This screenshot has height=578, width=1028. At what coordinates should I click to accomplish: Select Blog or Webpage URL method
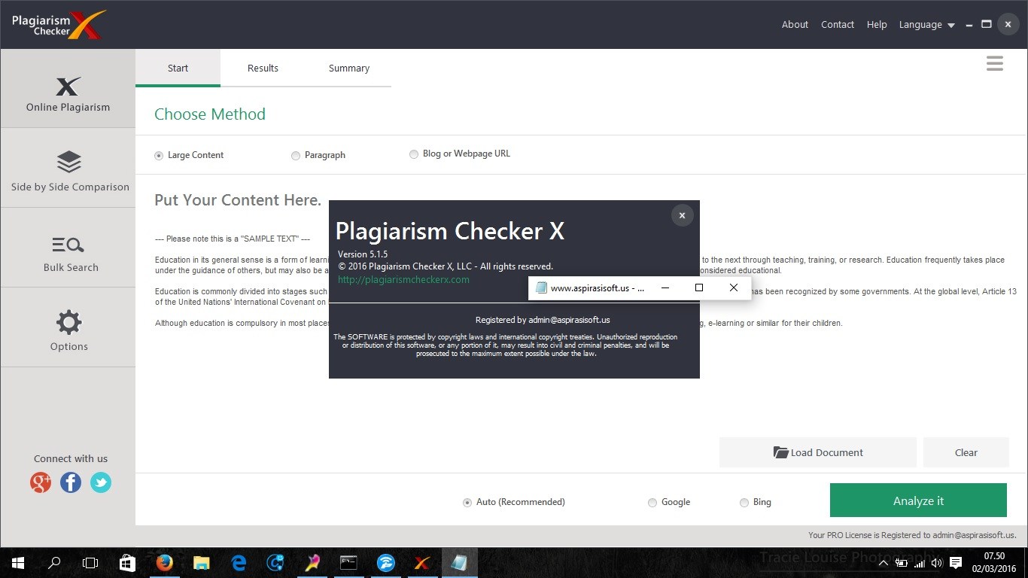459,154
